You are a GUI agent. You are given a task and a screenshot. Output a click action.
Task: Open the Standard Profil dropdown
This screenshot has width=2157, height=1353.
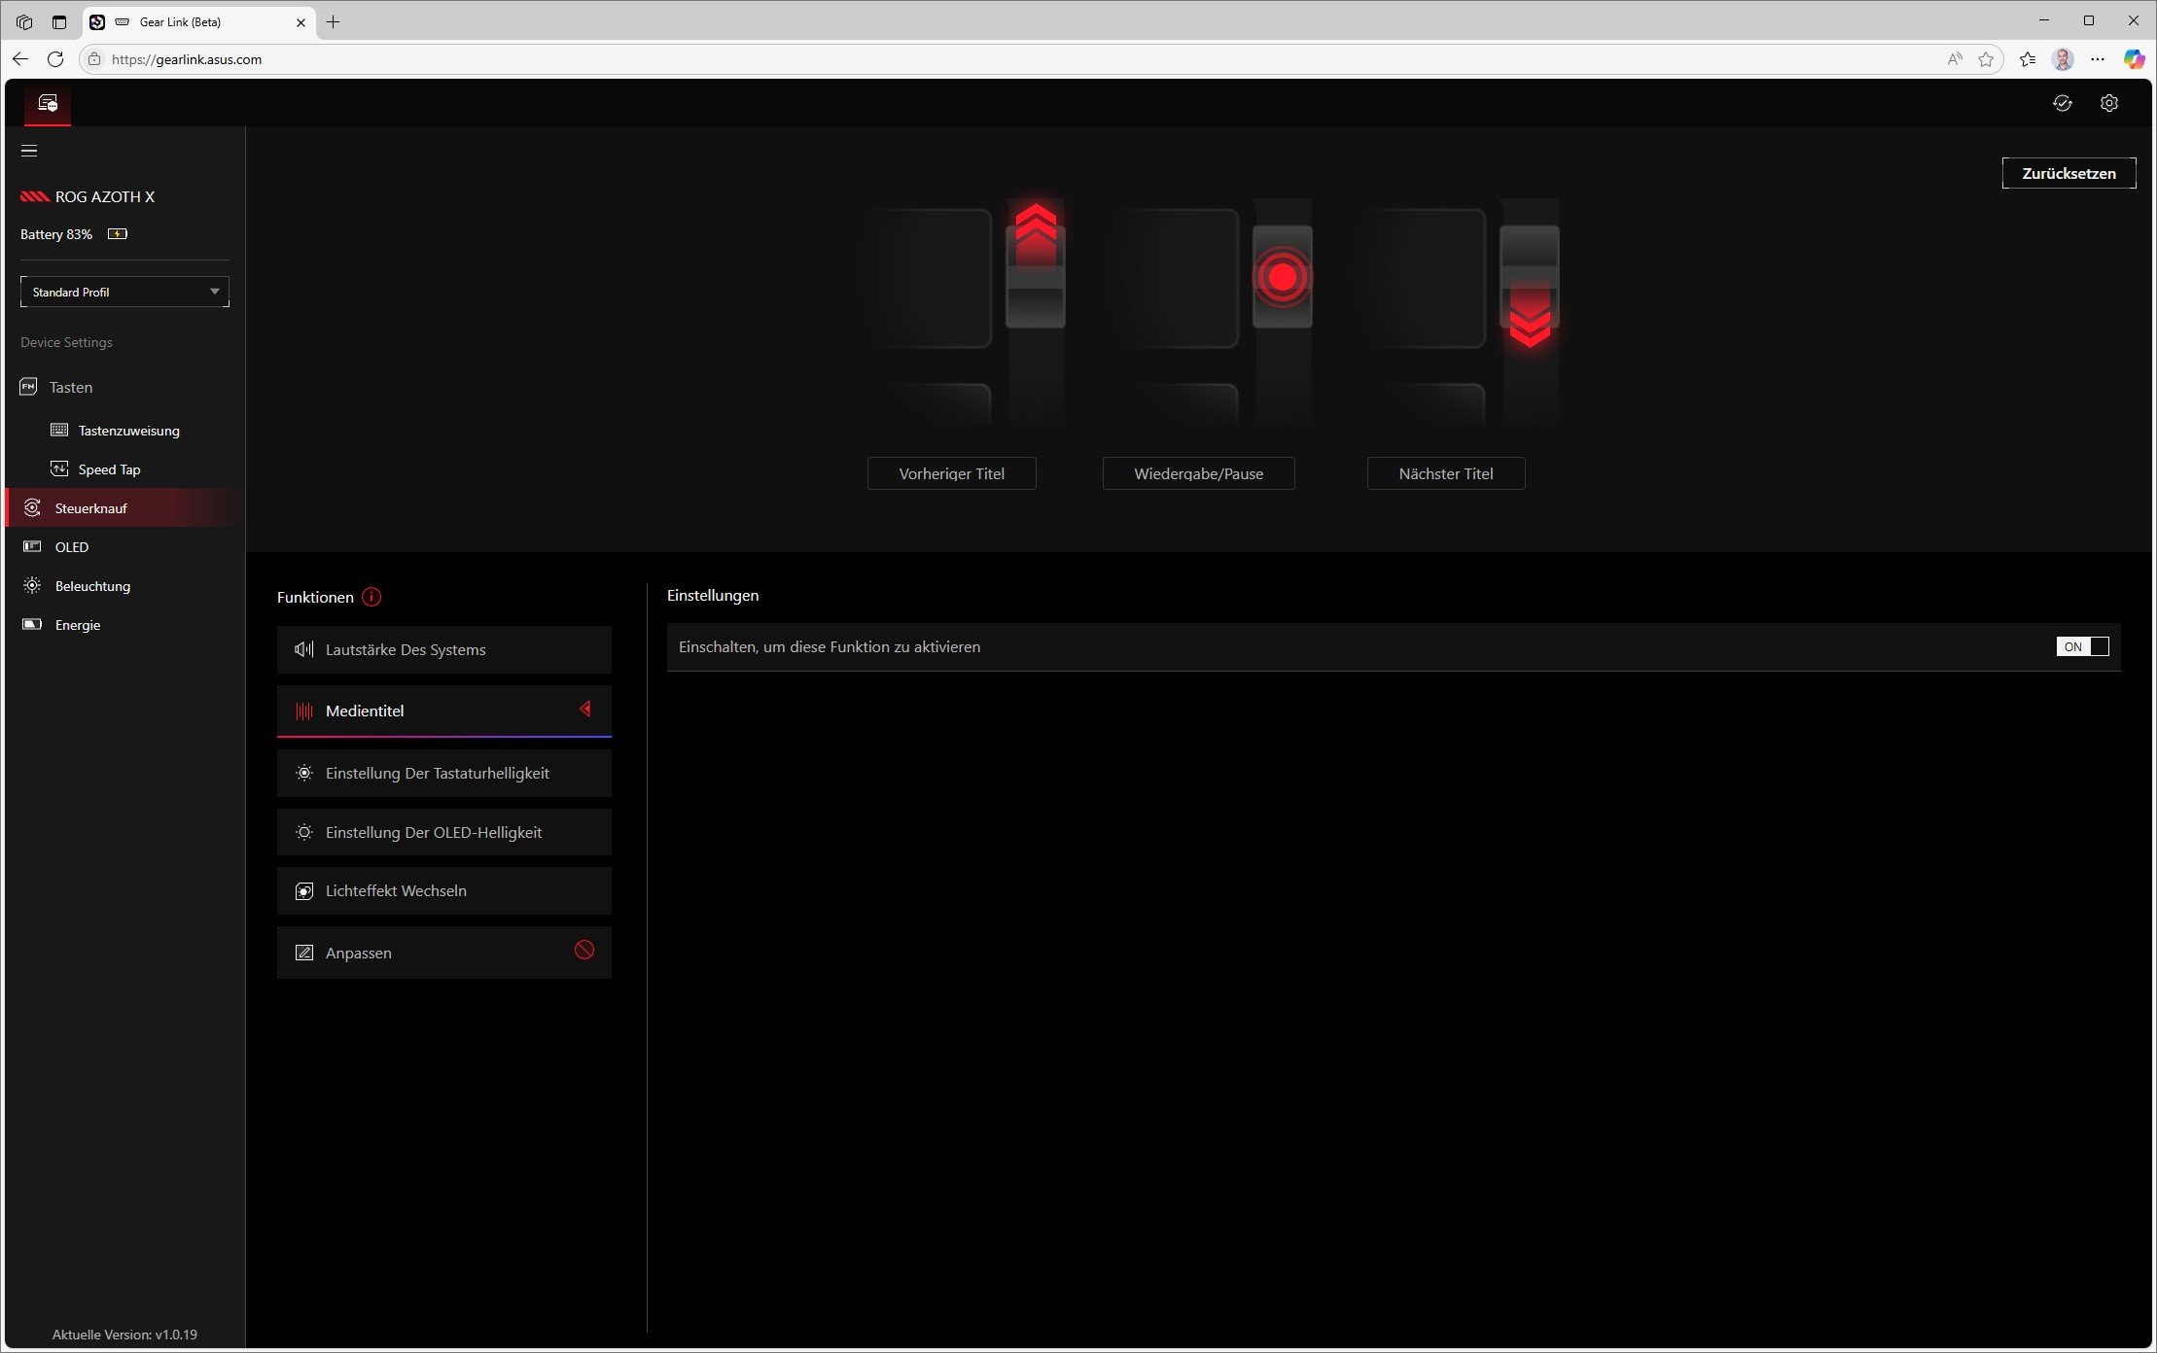tap(124, 291)
